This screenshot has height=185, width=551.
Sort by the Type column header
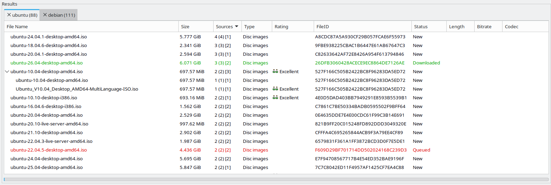pos(256,26)
